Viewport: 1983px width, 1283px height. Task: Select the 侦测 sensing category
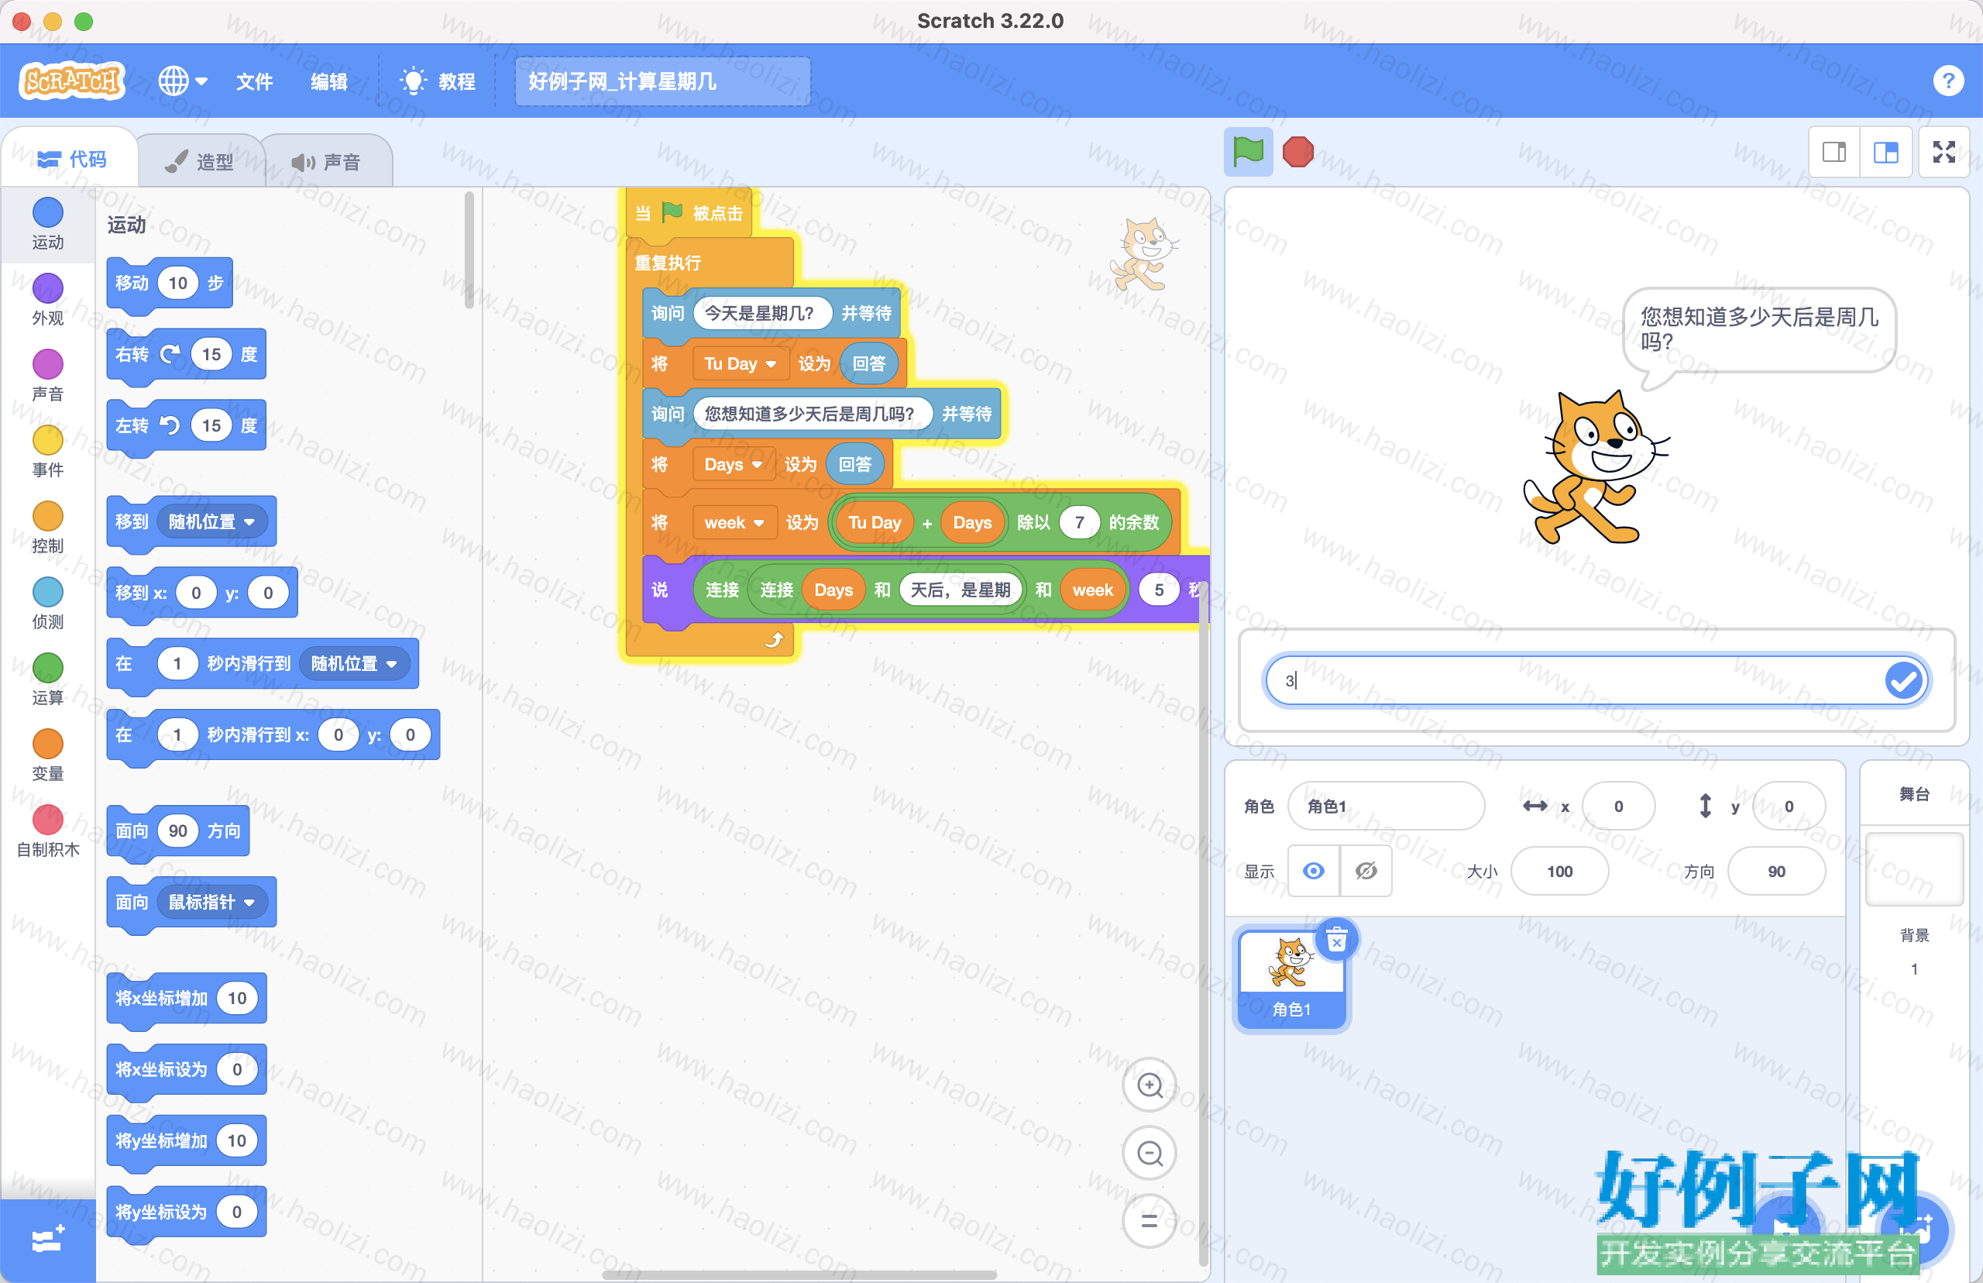(47, 604)
